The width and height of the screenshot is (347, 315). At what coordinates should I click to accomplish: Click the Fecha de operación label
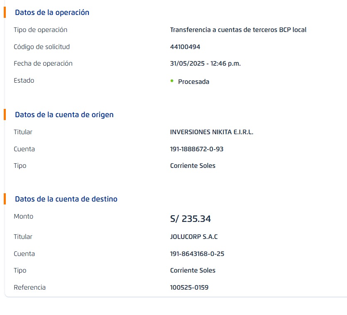(43, 64)
